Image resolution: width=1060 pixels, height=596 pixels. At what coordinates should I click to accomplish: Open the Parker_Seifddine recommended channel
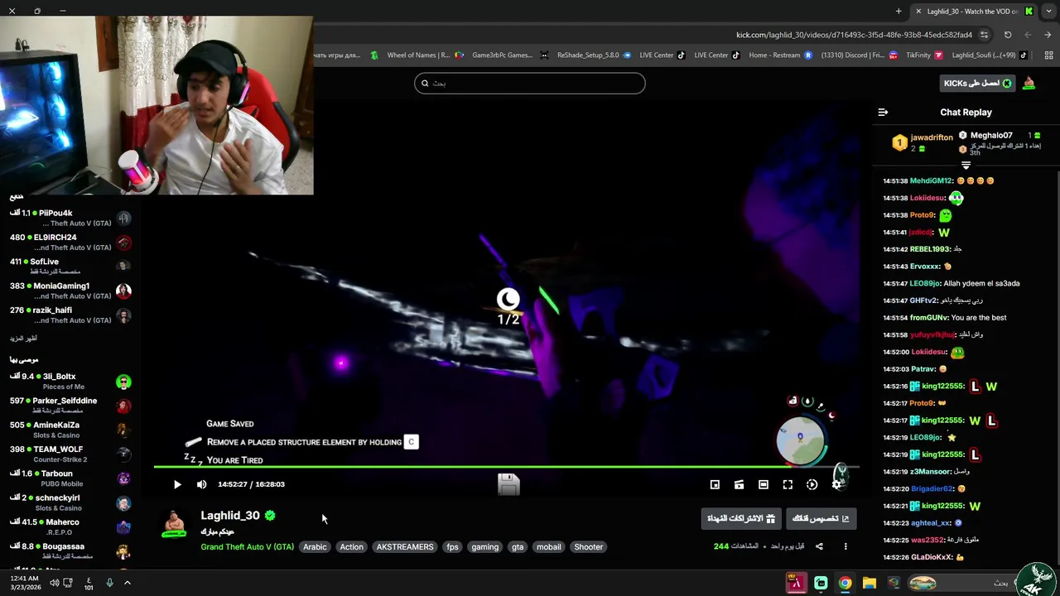click(x=70, y=405)
